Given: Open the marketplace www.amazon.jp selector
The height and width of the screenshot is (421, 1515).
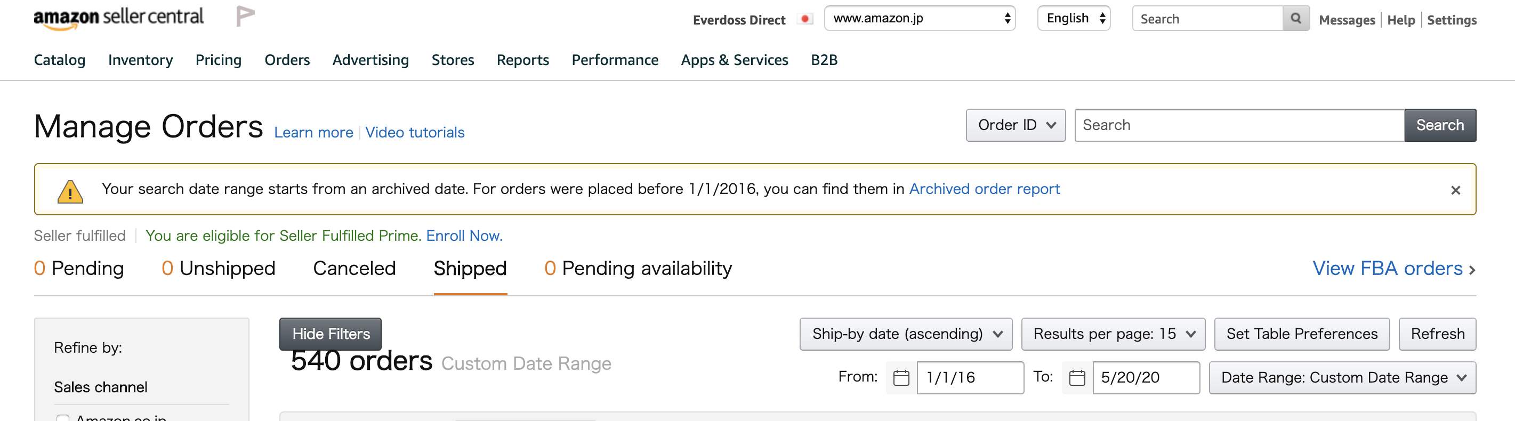Looking at the screenshot, I should [919, 18].
